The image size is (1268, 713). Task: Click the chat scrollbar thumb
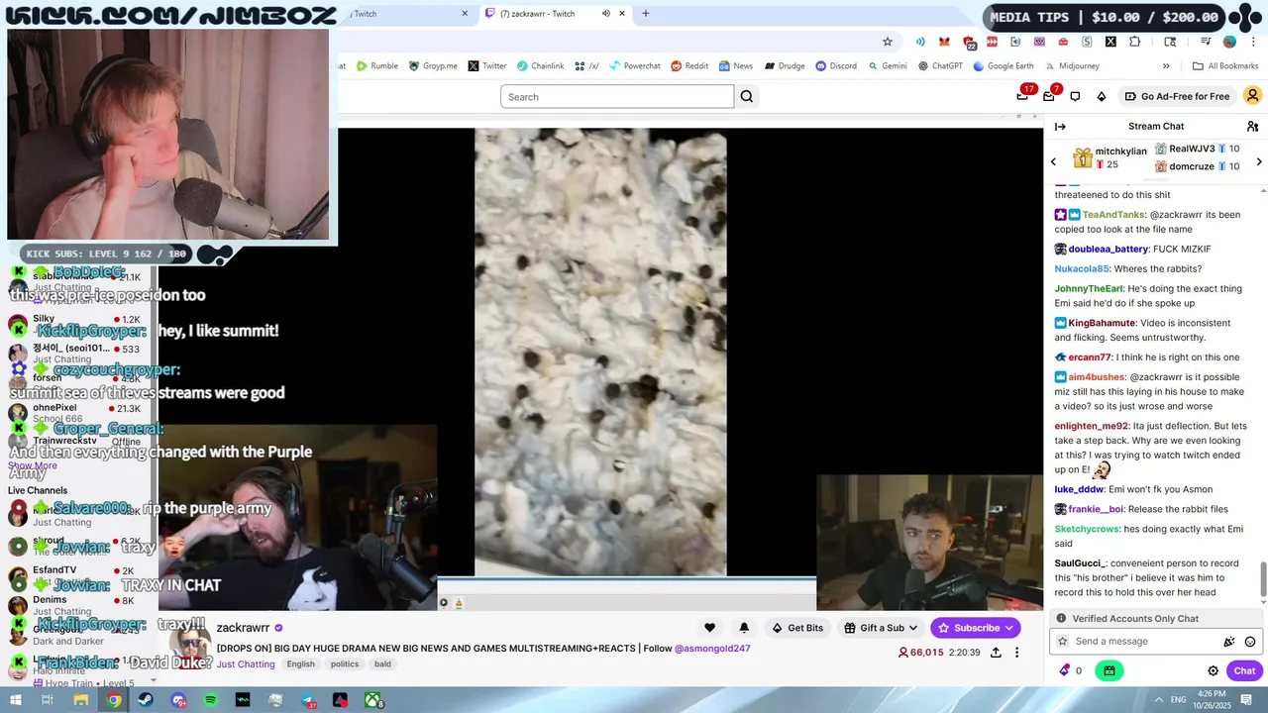click(x=1263, y=578)
